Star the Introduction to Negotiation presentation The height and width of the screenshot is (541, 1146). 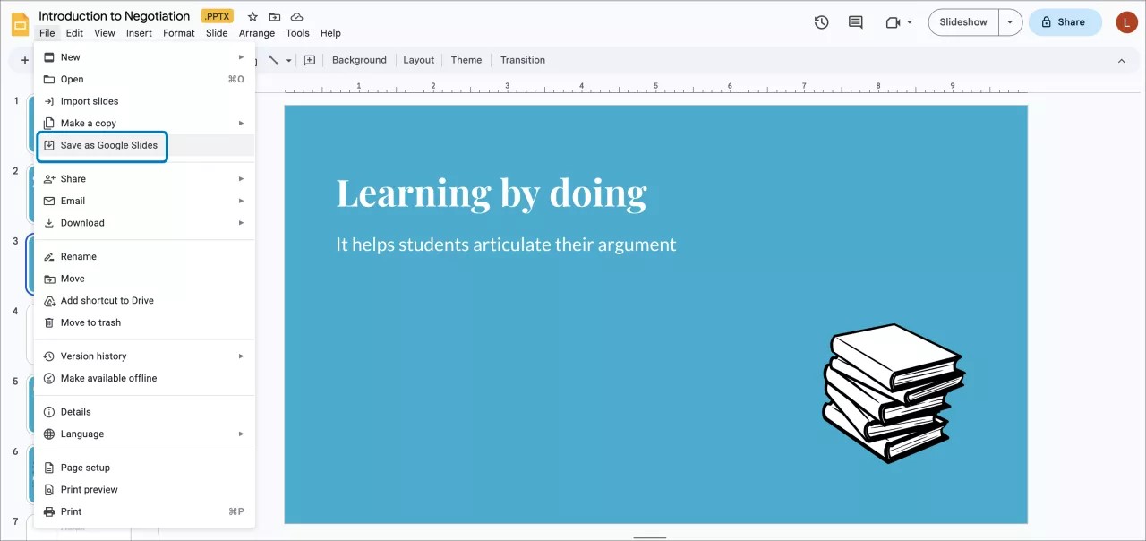click(x=252, y=15)
